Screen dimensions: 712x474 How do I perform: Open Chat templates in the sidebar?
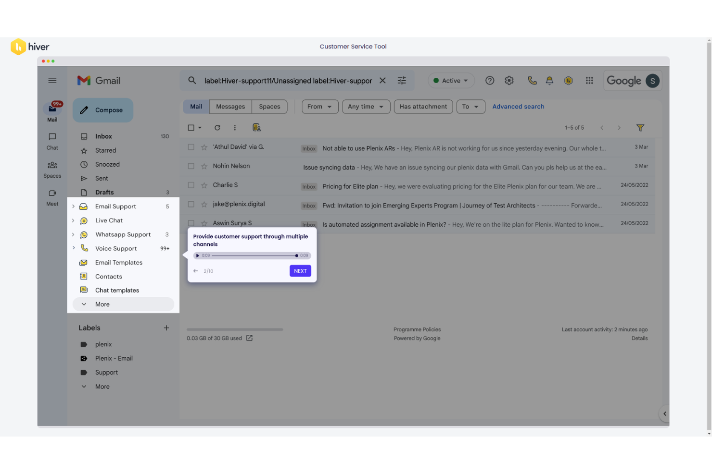click(117, 290)
